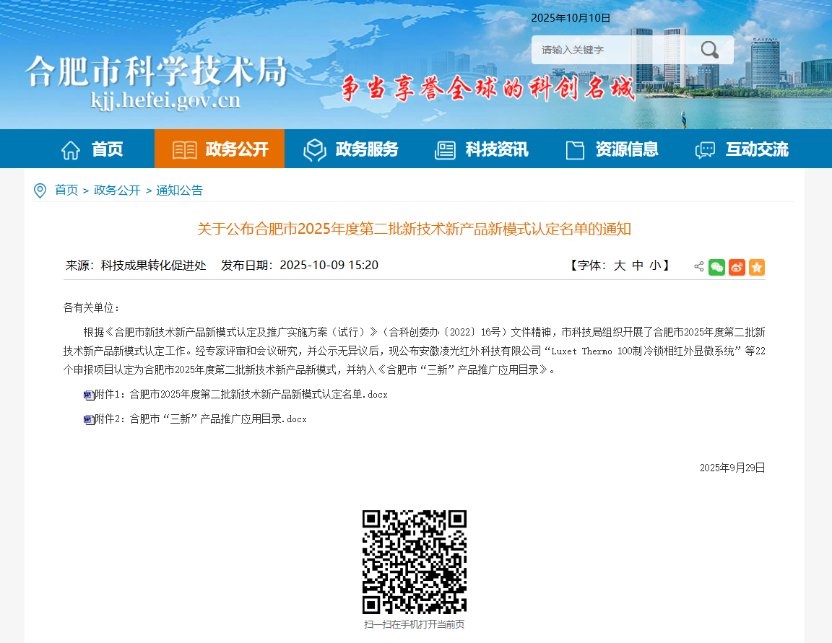Click the orange star favorites icon
The width and height of the screenshot is (832, 643).
coord(756,267)
